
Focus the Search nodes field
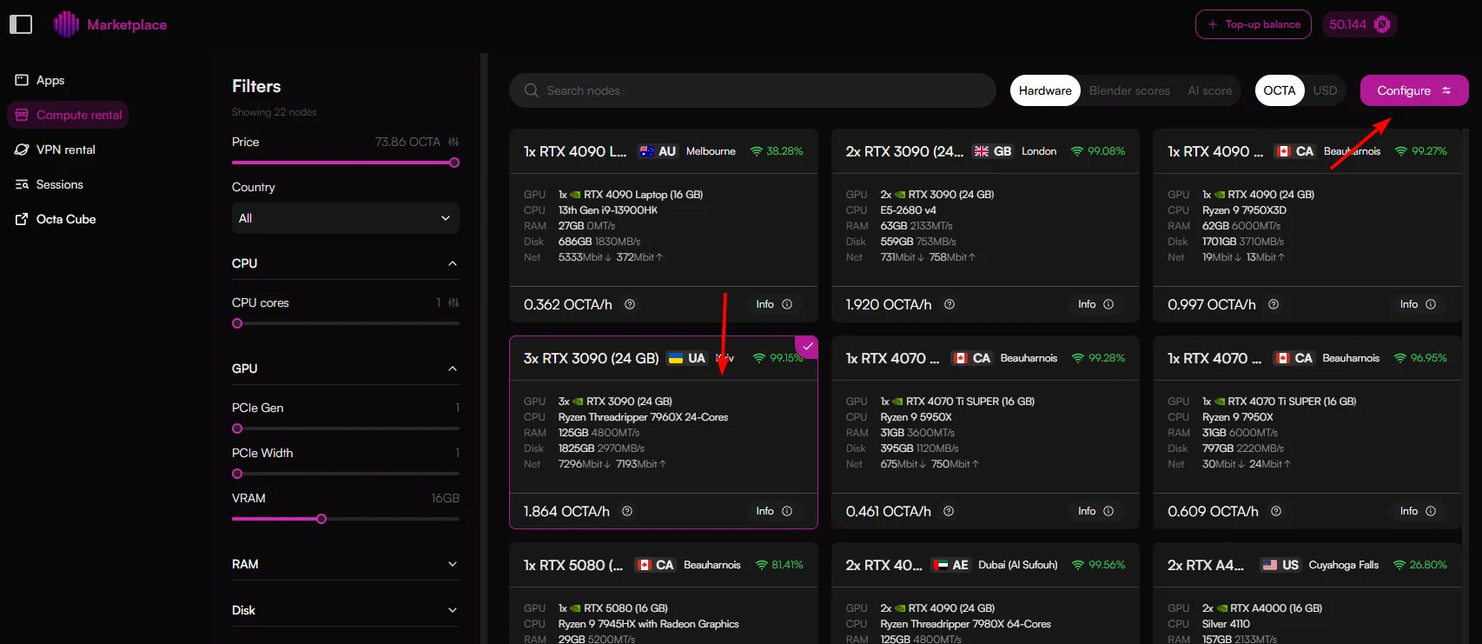point(752,90)
